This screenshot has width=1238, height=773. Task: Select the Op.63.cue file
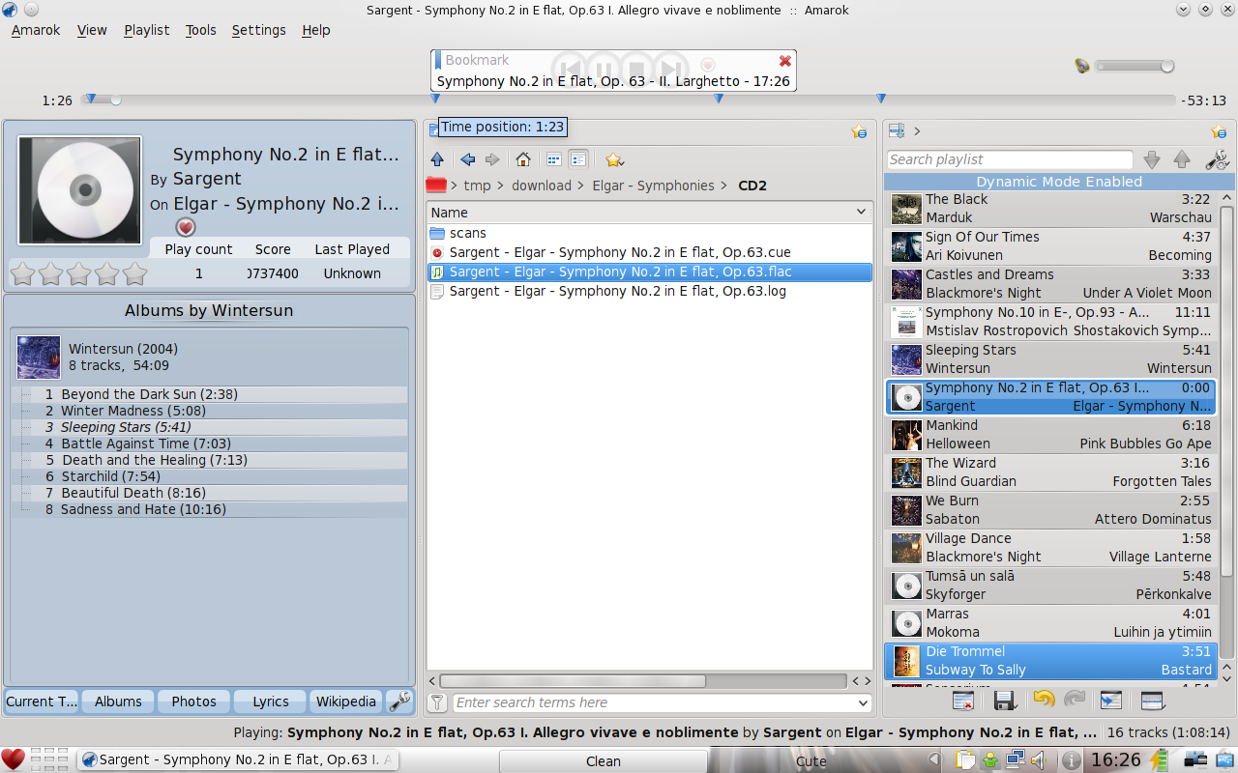pos(650,252)
